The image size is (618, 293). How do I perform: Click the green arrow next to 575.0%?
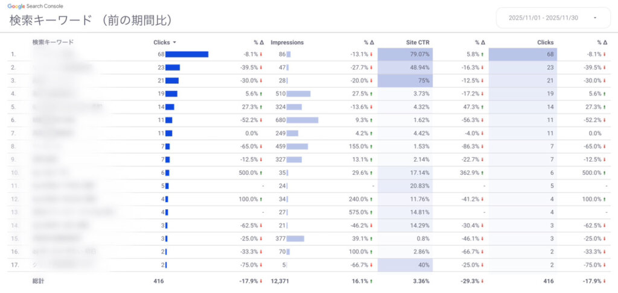[x=372, y=212]
